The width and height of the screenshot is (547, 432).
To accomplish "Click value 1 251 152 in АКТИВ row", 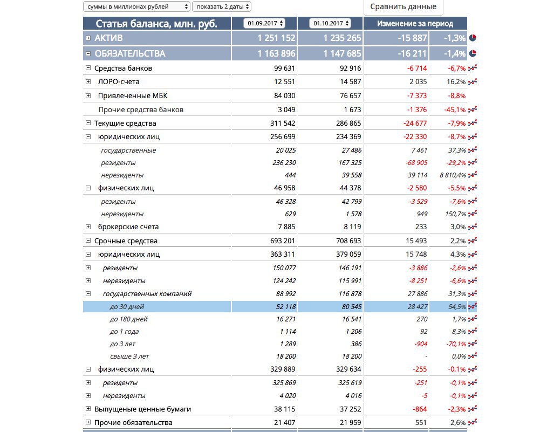I will pyautogui.click(x=276, y=38).
